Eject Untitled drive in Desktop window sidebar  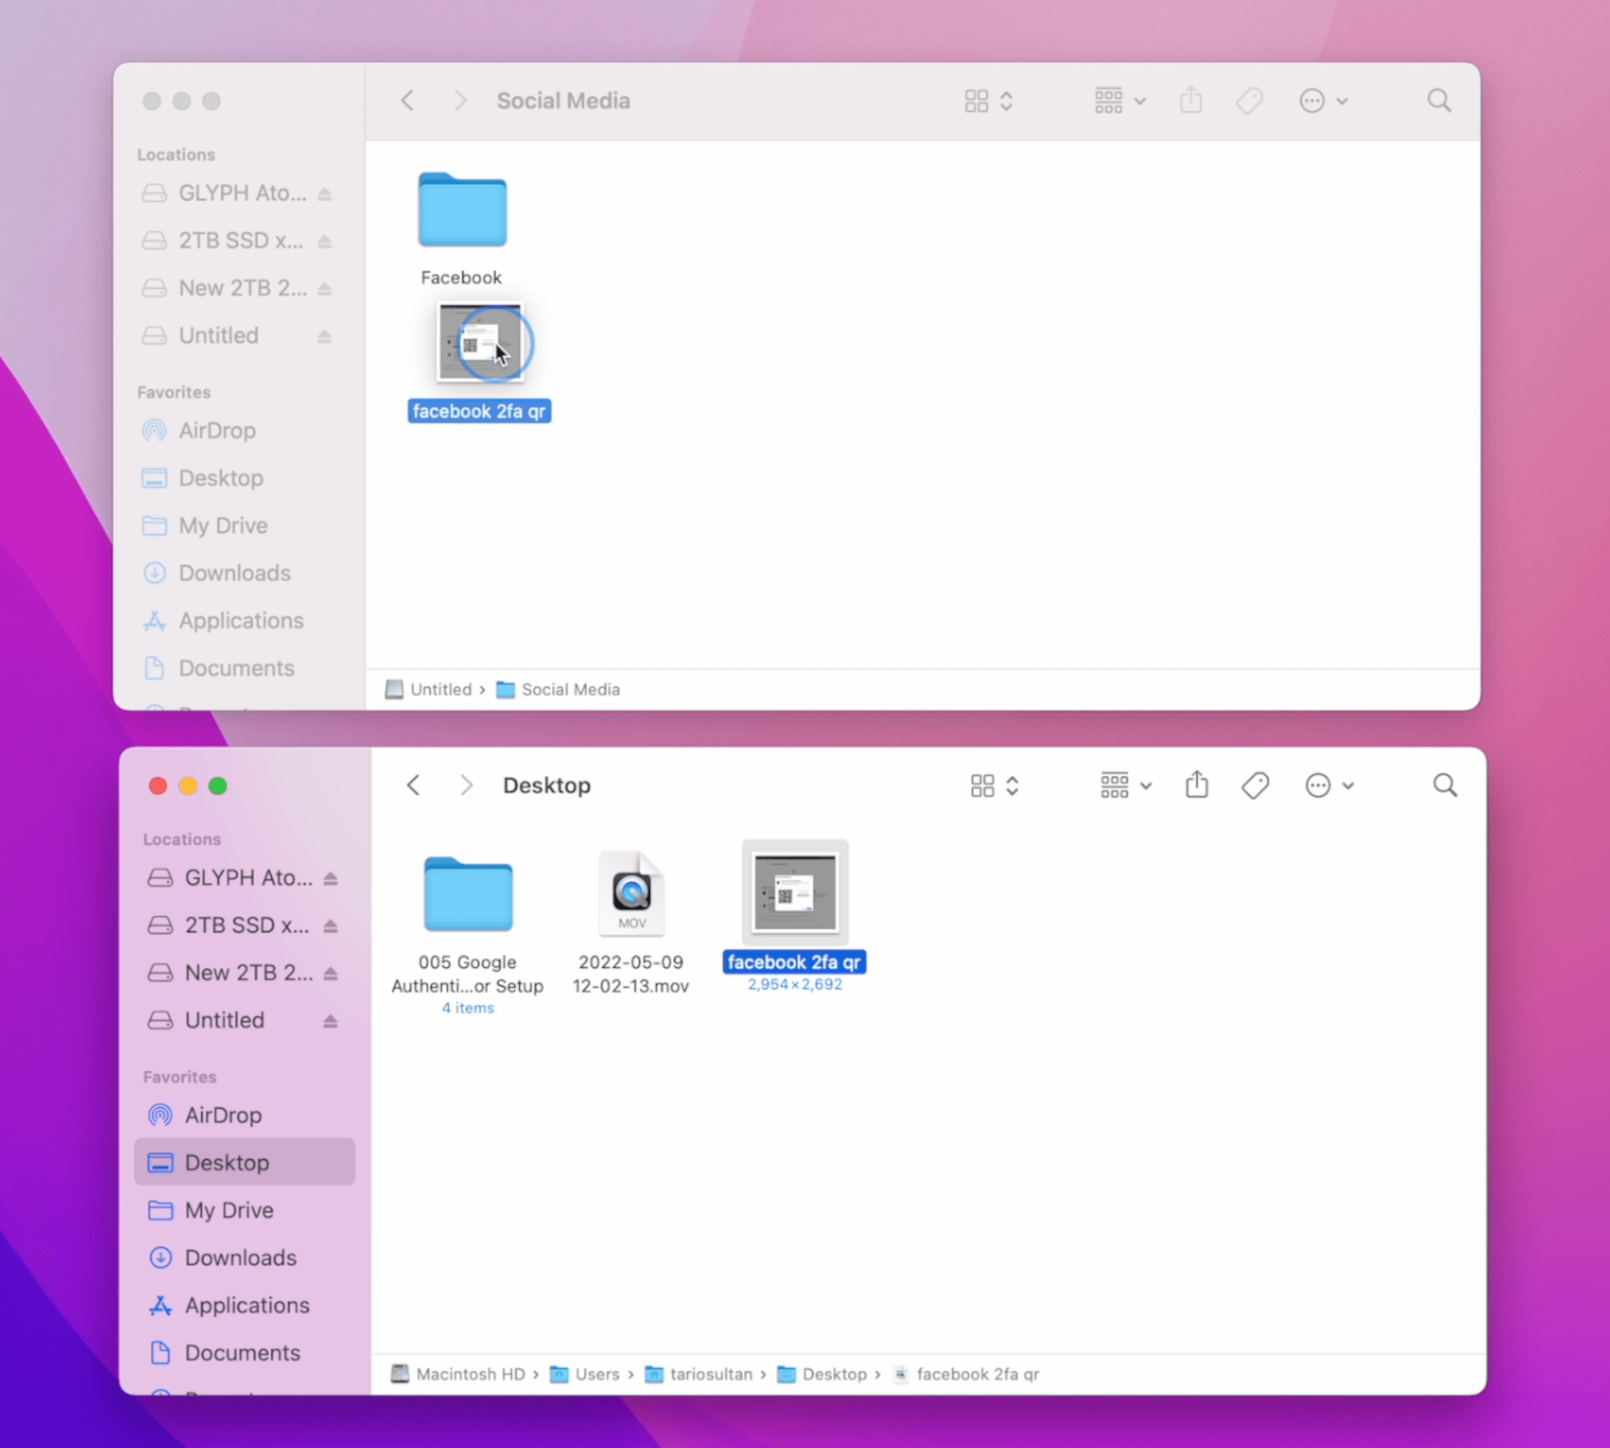pos(330,1021)
